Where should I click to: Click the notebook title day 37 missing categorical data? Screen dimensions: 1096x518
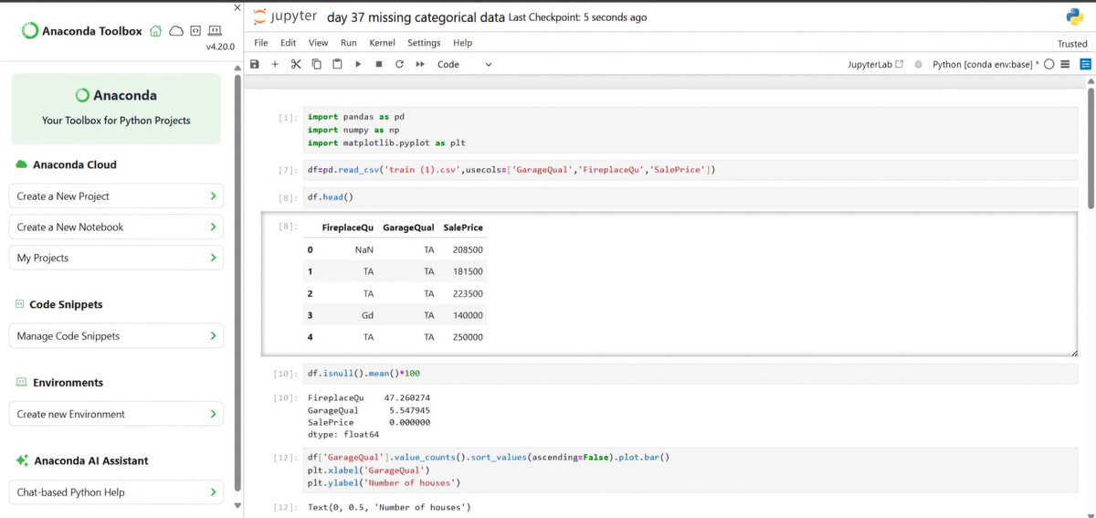pos(416,17)
